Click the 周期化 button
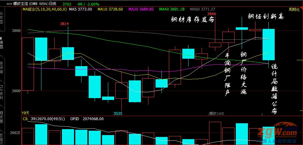Viewport: 303px width, 145px height. tap(294, 9)
